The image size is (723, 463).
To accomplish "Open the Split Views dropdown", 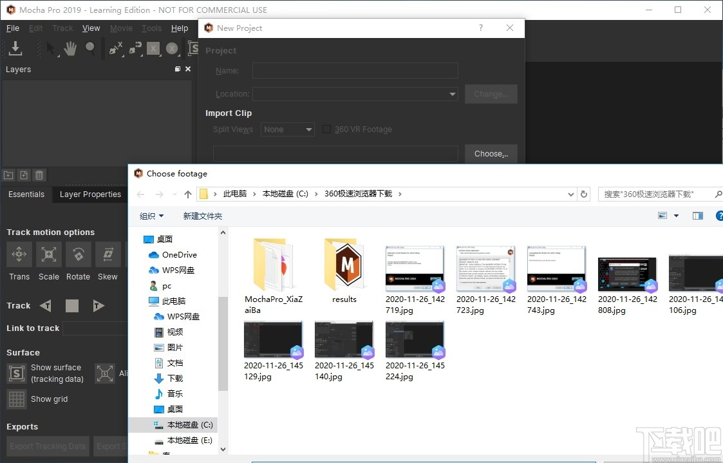I will click(287, 129).
